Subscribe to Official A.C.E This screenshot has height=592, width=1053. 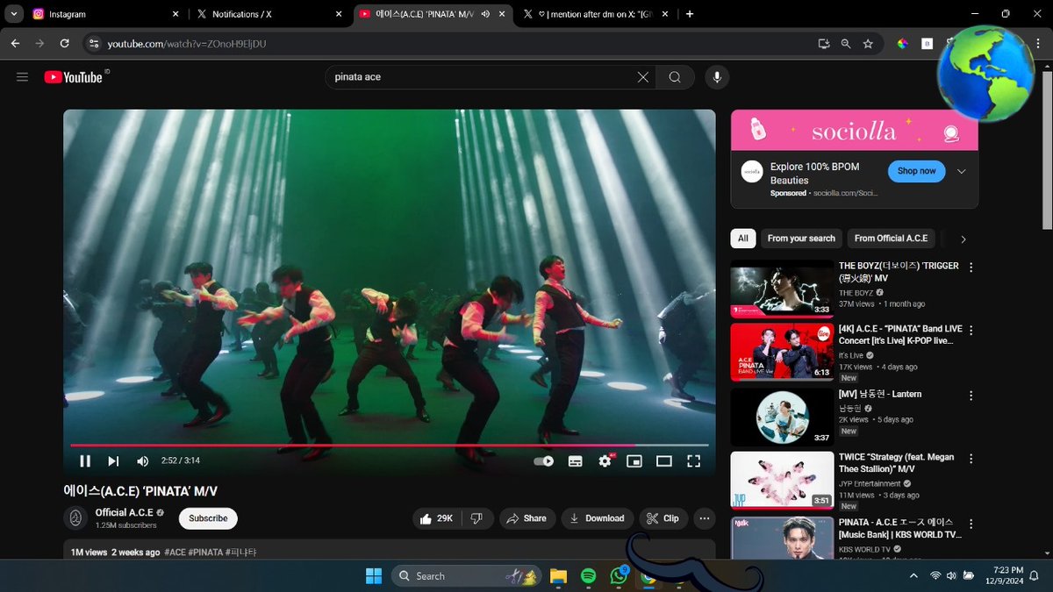point(208,518)
